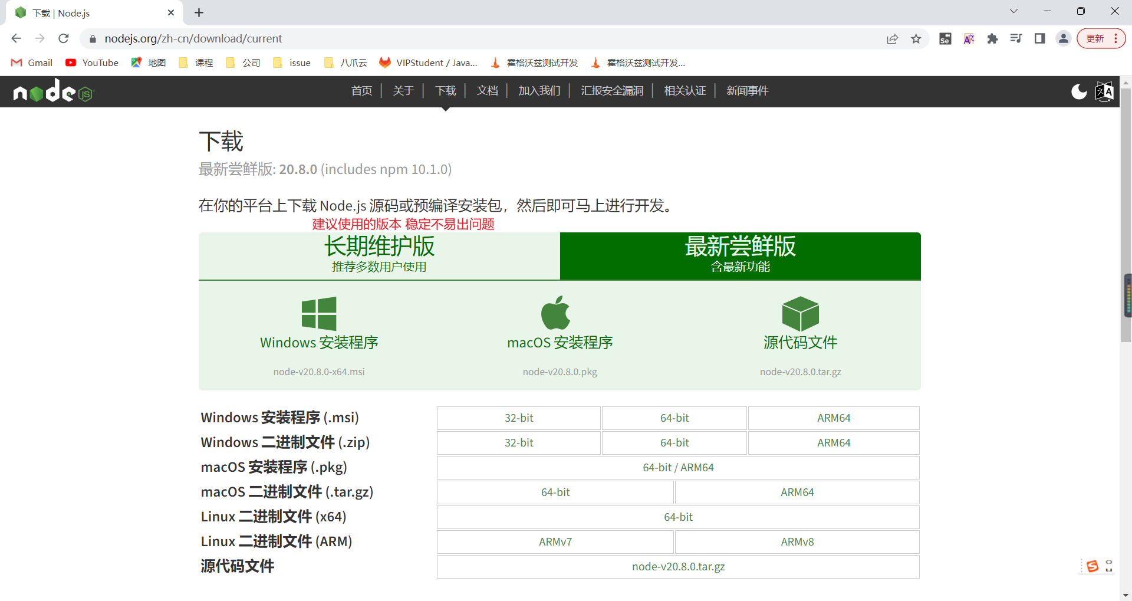Click node-v20.8.0.tar.gz in 源代码文件 row
Image resolution: width=1132 pixels, height=601 pixels.
678,567
